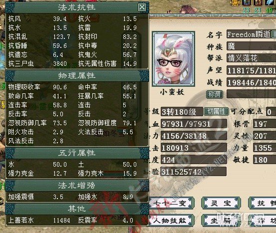Click the 法术增强 section header
276x233 pixels.
77,186
